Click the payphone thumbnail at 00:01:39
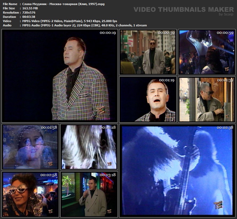The height and width of the screenshot is (219, 237). [206, 99]
